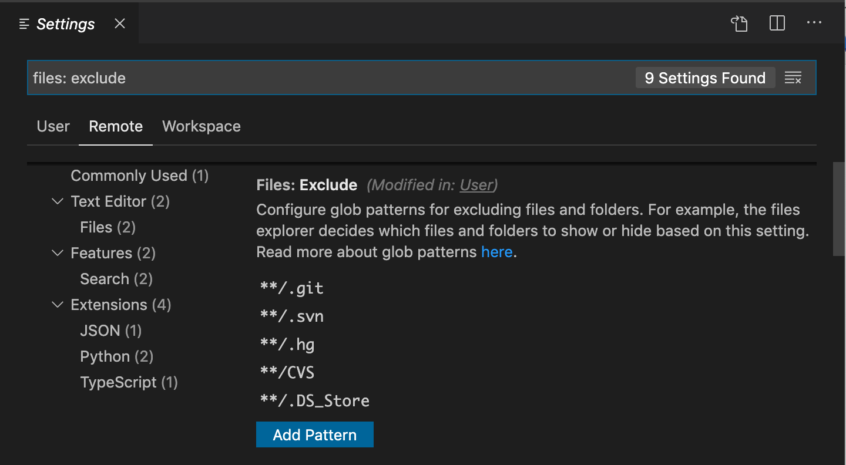Collapse the Features tree section
Viewport: 846px width, 465px height.
click(58, 253)
